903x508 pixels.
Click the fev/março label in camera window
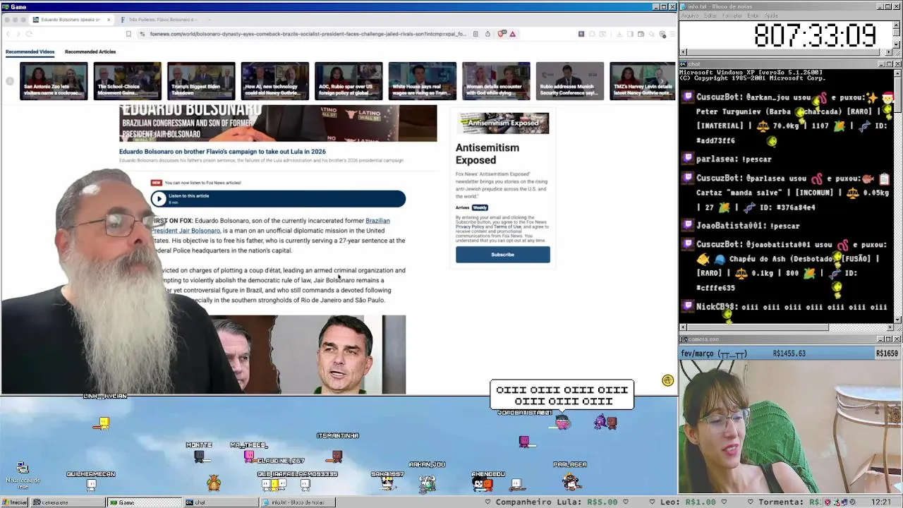tap(713, 353)
